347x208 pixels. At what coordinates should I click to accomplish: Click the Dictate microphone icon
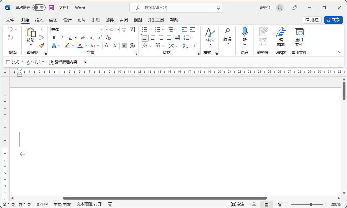point(244,32)
